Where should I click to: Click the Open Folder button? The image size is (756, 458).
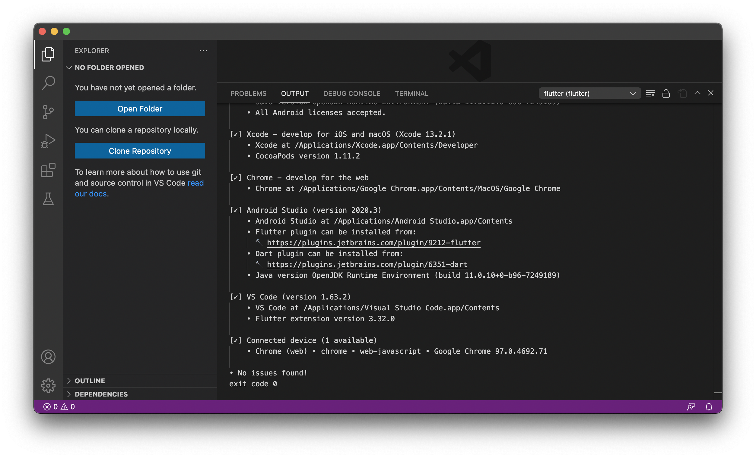(140, 109)
